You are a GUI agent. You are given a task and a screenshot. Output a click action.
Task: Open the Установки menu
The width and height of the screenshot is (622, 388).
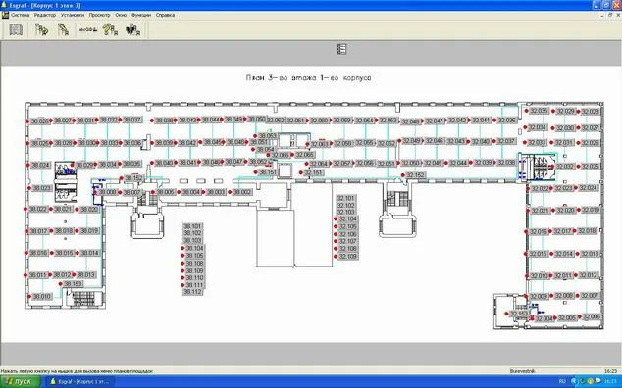point(73,15)
